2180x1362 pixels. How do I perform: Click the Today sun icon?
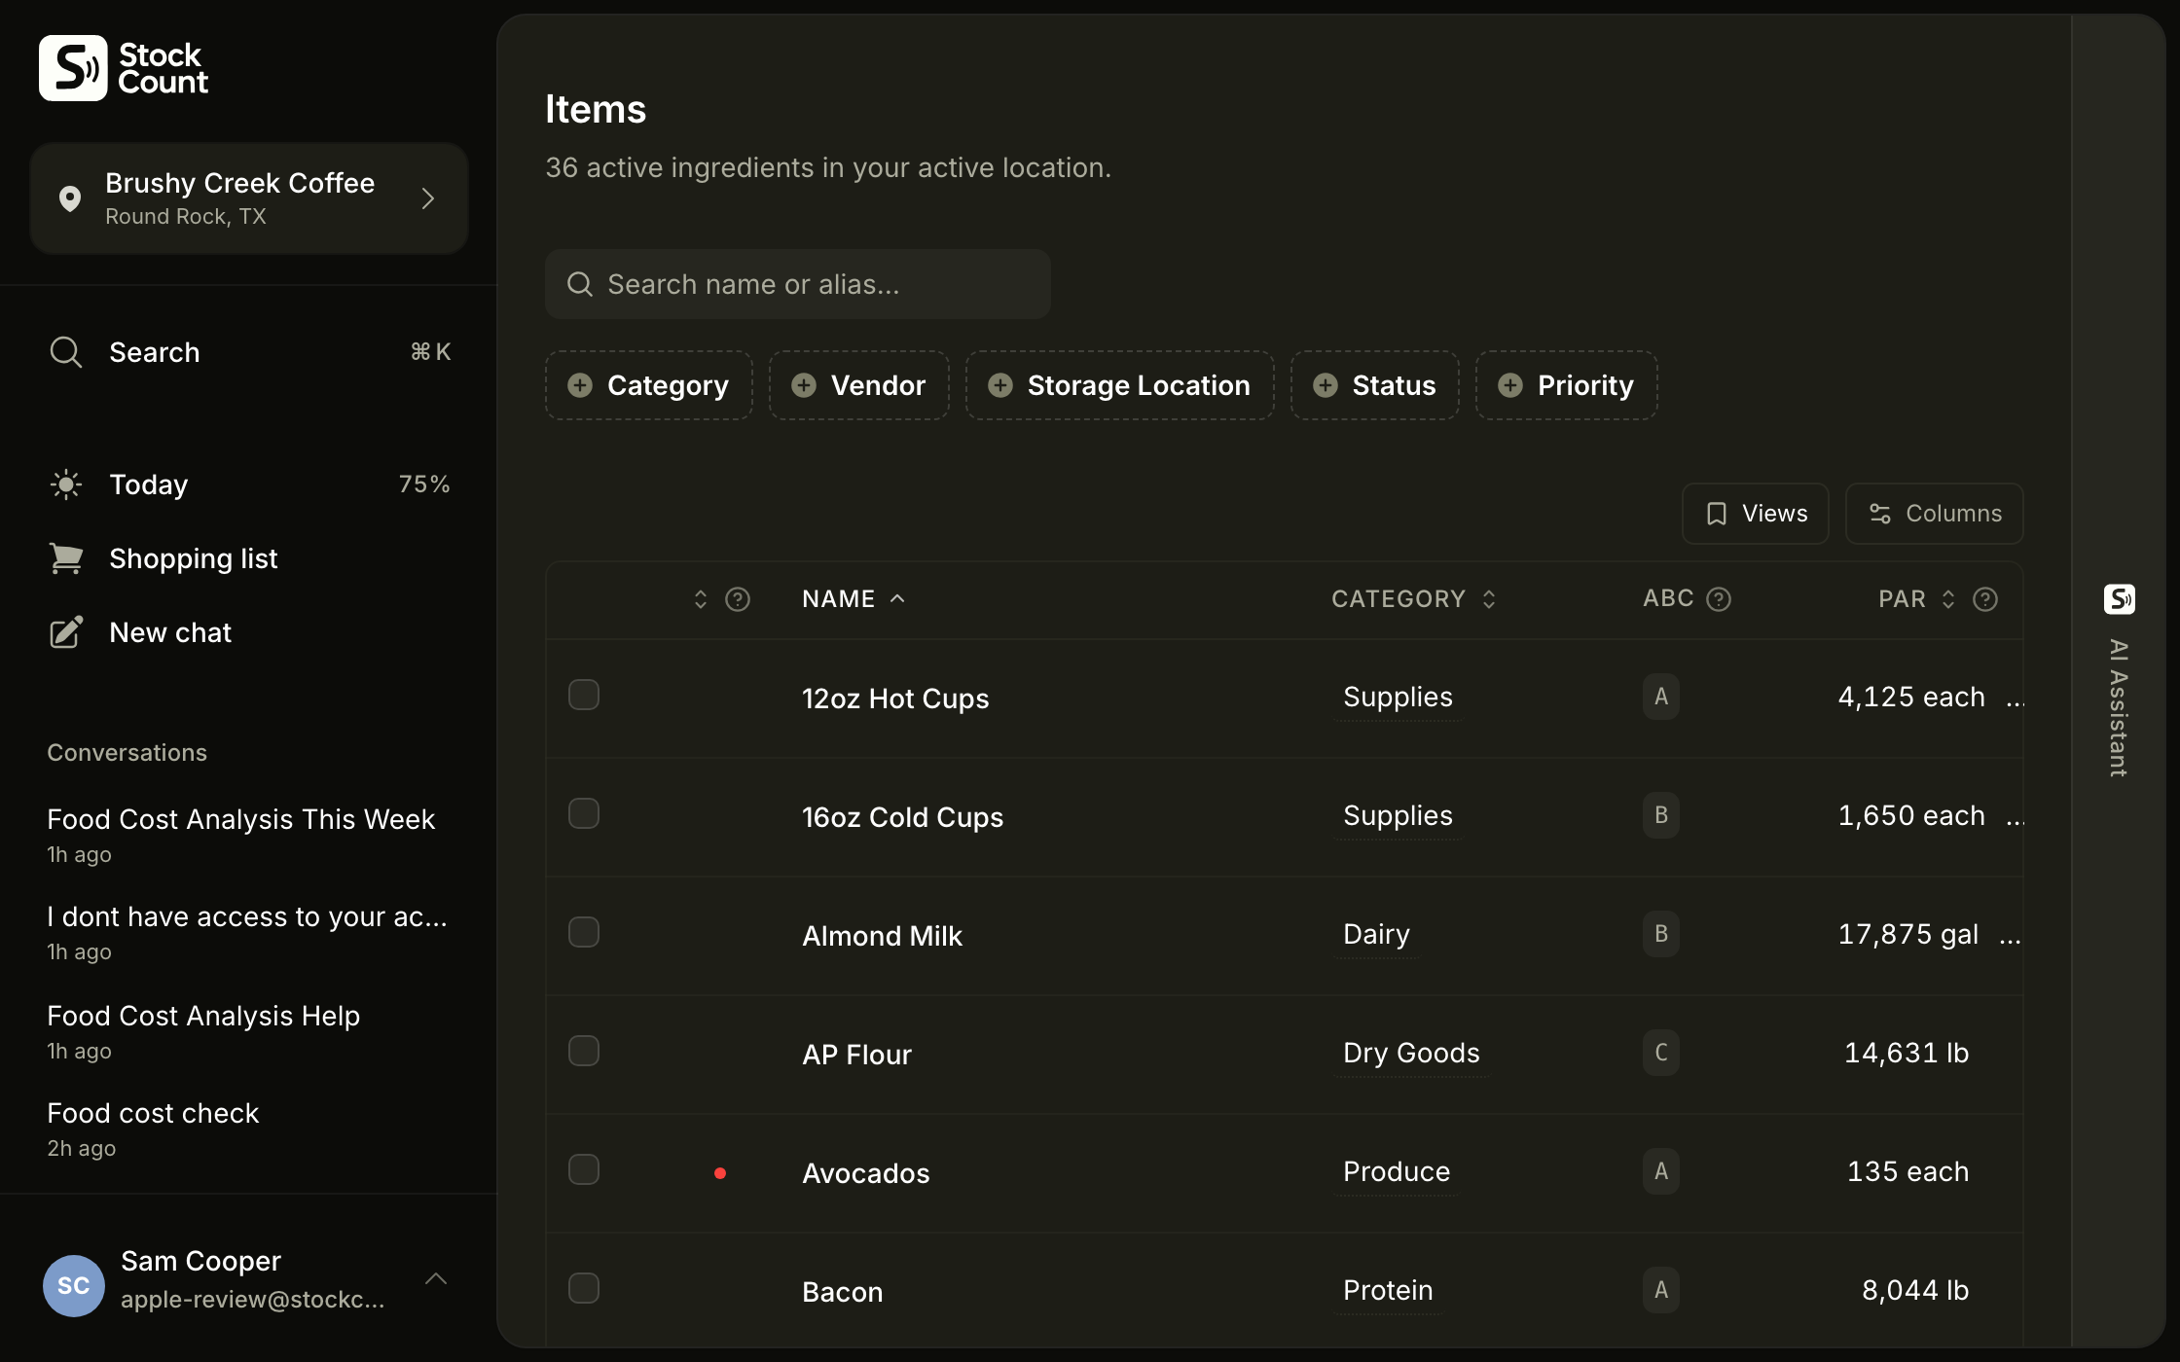click(65, 484)
